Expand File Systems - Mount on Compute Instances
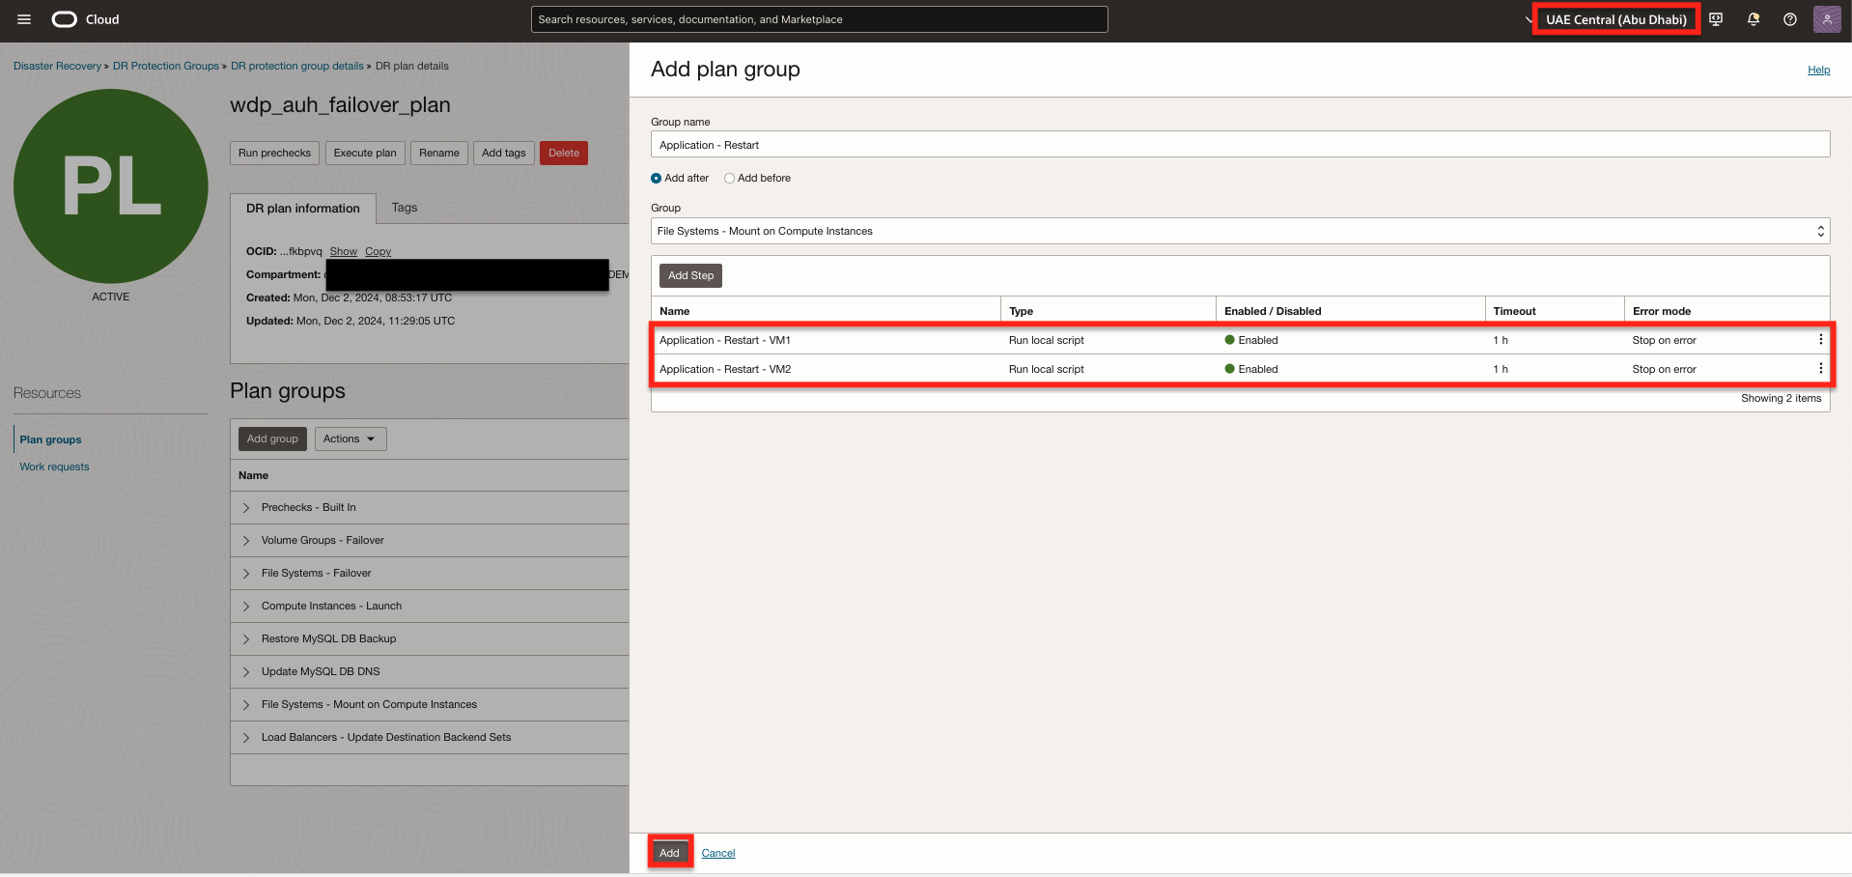The image size is (1852, 877). pos(246,705)
